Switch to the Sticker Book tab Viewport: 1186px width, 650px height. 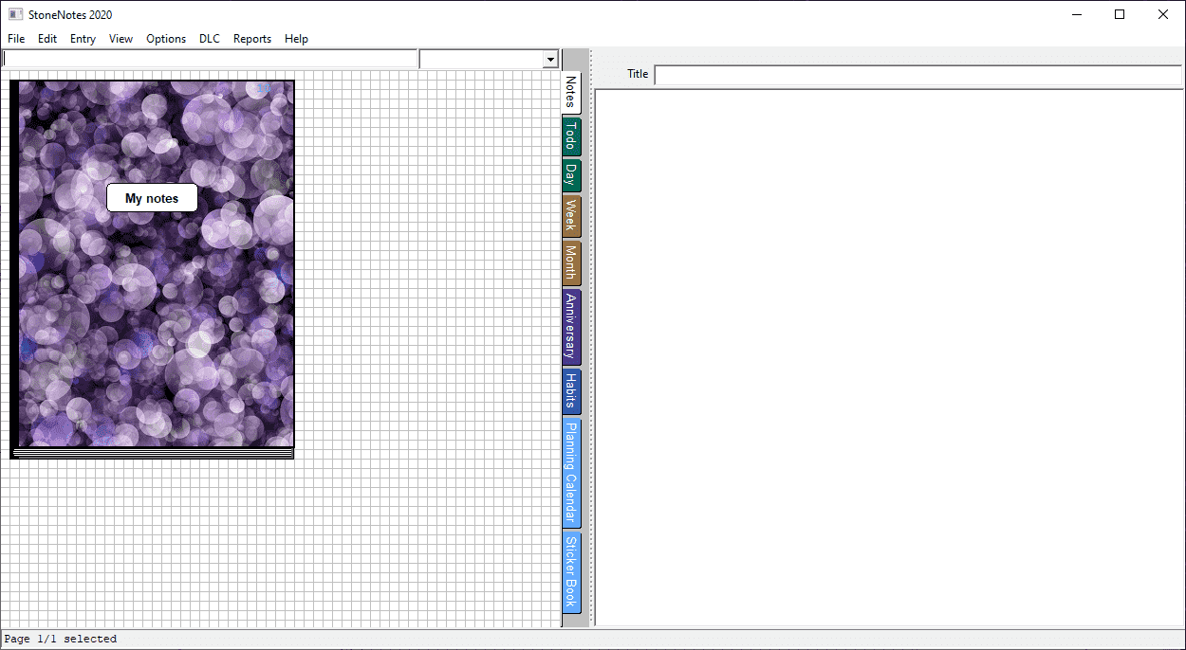tap(570, 572)
